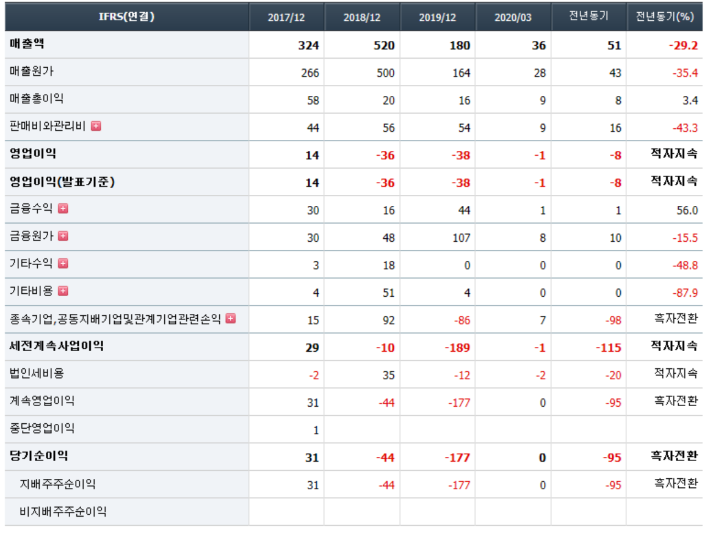Select the 2017/12 column header
Screen dimensions: 713x535
pyautogui.click(x=286, y=17)
